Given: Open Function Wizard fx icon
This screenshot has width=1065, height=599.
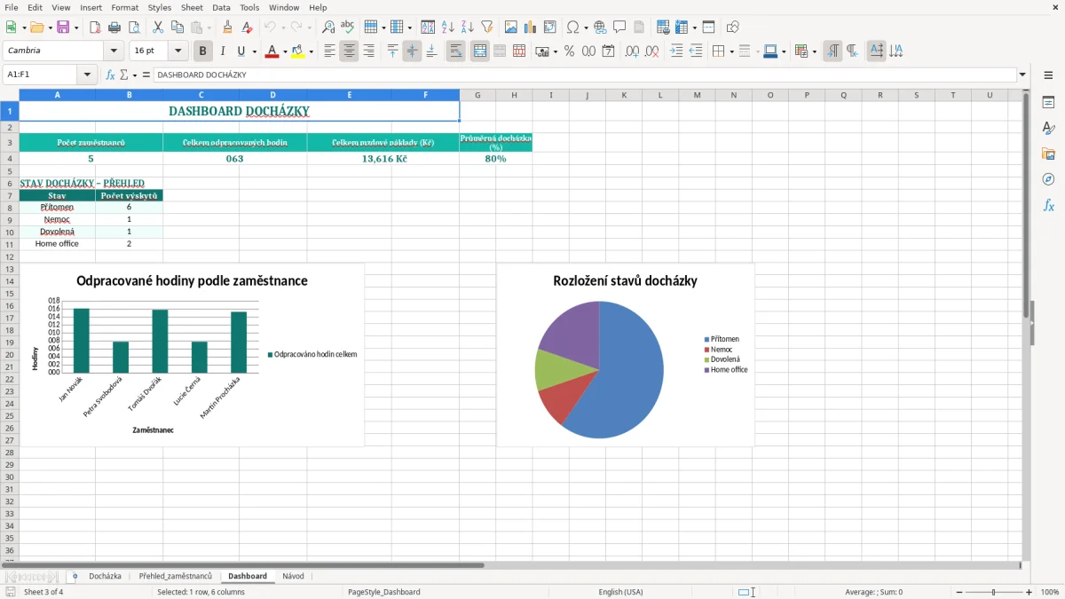Looking at the screenshot, I should coord(111,75).
